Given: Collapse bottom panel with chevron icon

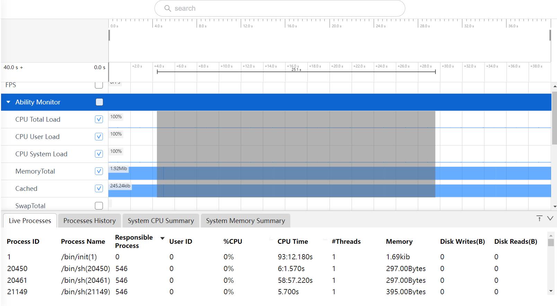Looking at the screenshot, I should click(x=550, y=218).
